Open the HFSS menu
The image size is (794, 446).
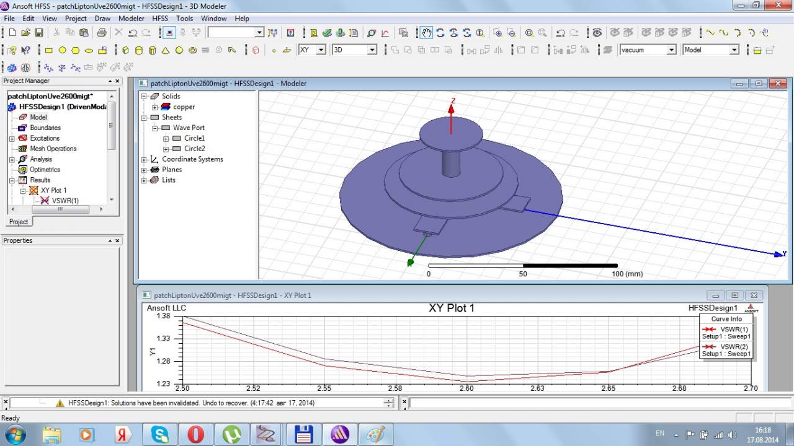click(160, 19)
